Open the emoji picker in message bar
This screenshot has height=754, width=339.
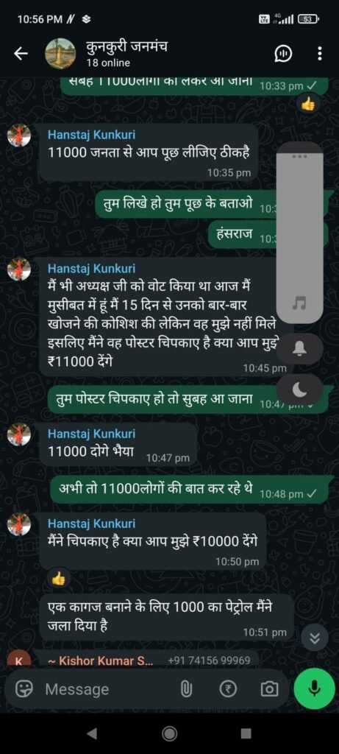(x=22, y=689)
